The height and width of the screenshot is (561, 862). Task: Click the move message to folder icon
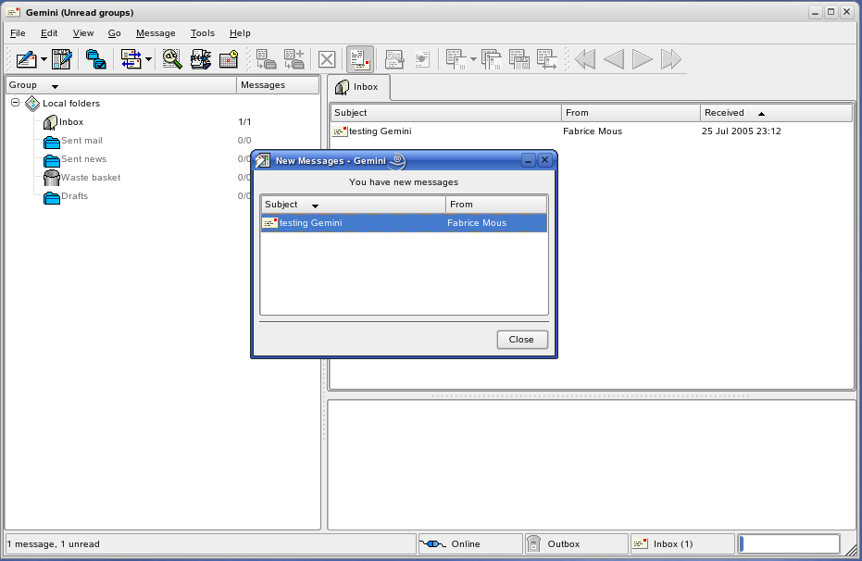(266, 59)
